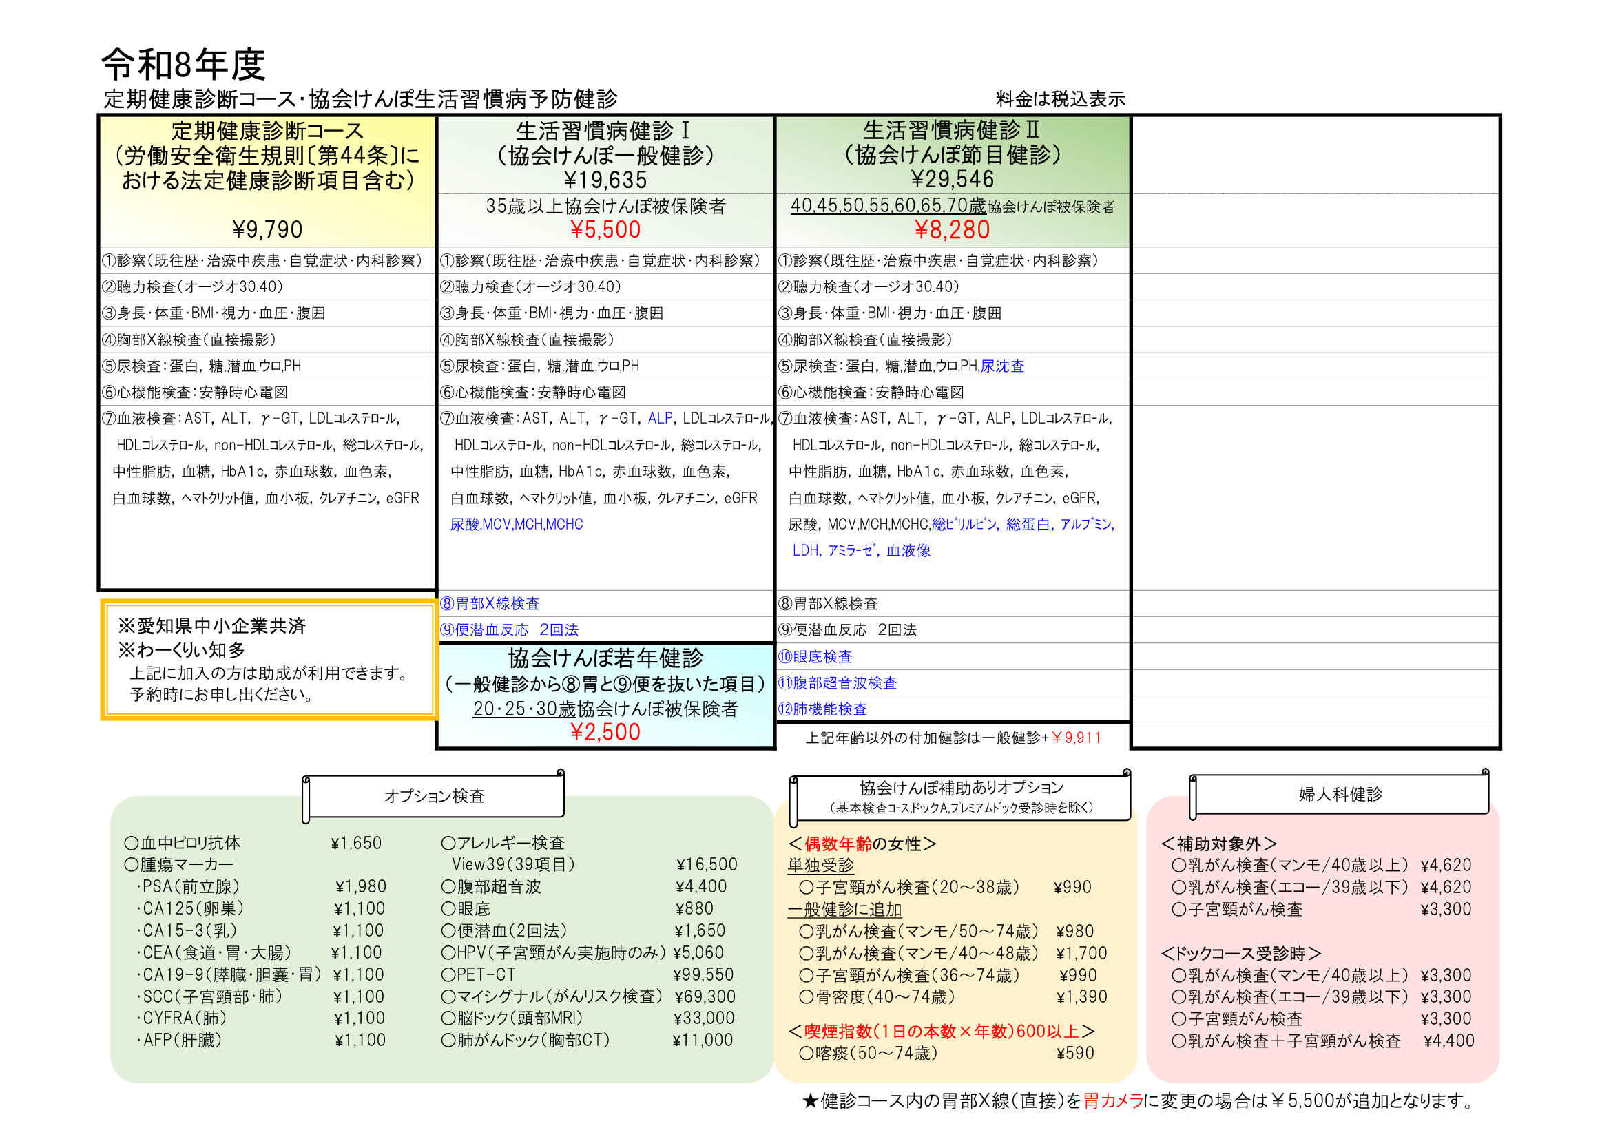This screenshot has width=1611, height=1139.
Task: Click red '胃カメラ' in footer note
Action: click(1113, 1101)
